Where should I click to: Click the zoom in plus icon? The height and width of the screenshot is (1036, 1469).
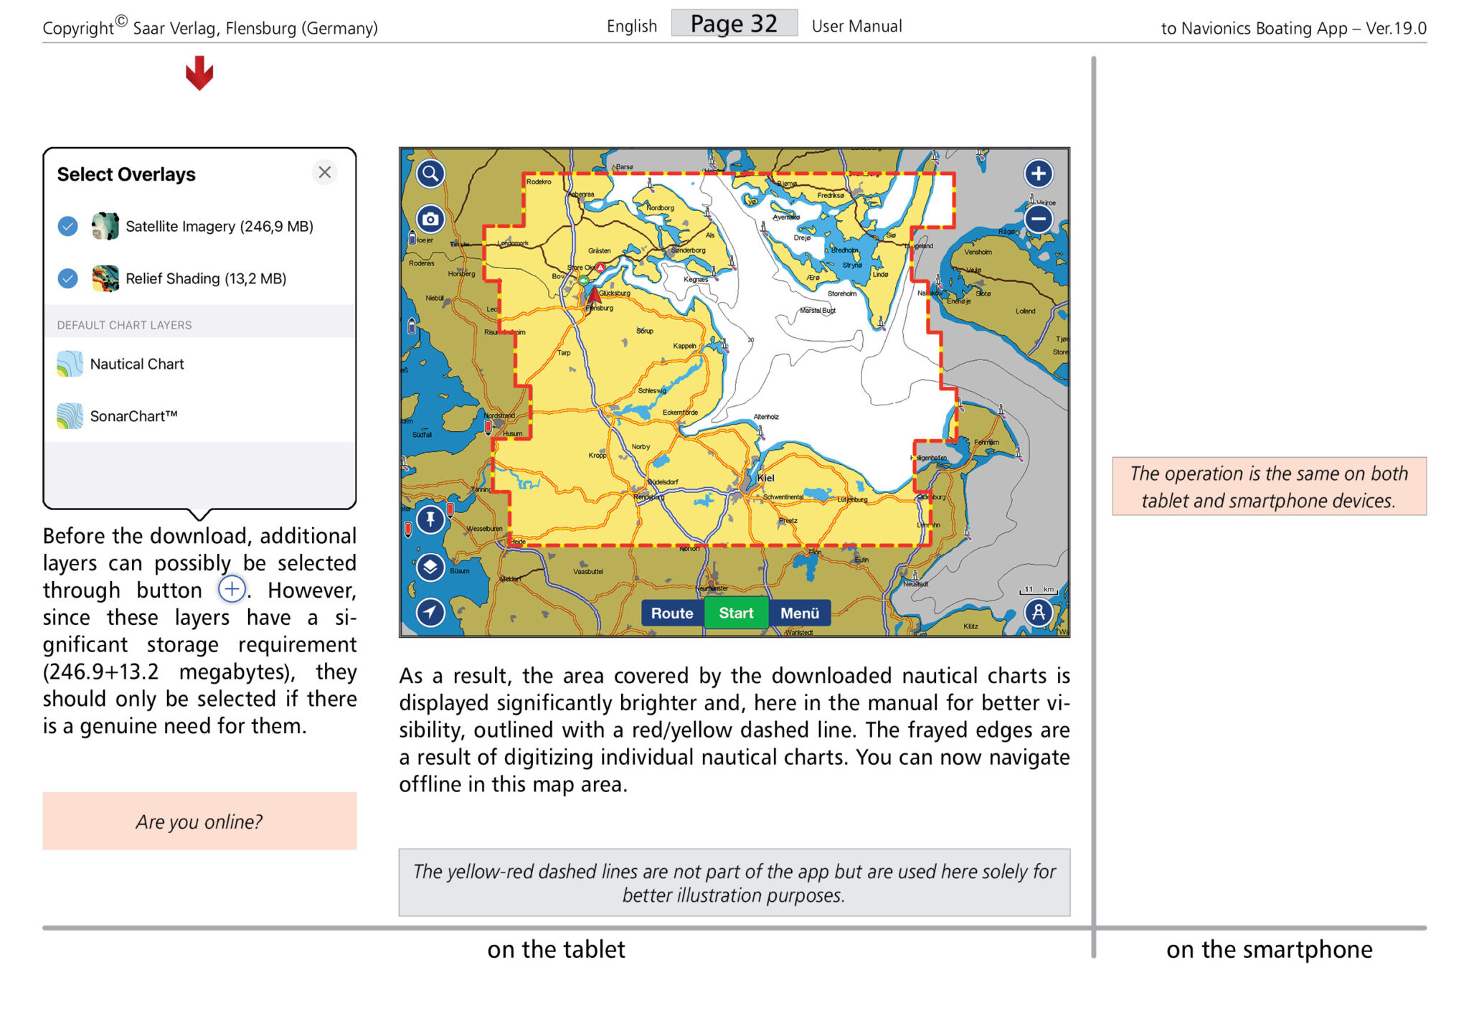point(1038,173)
